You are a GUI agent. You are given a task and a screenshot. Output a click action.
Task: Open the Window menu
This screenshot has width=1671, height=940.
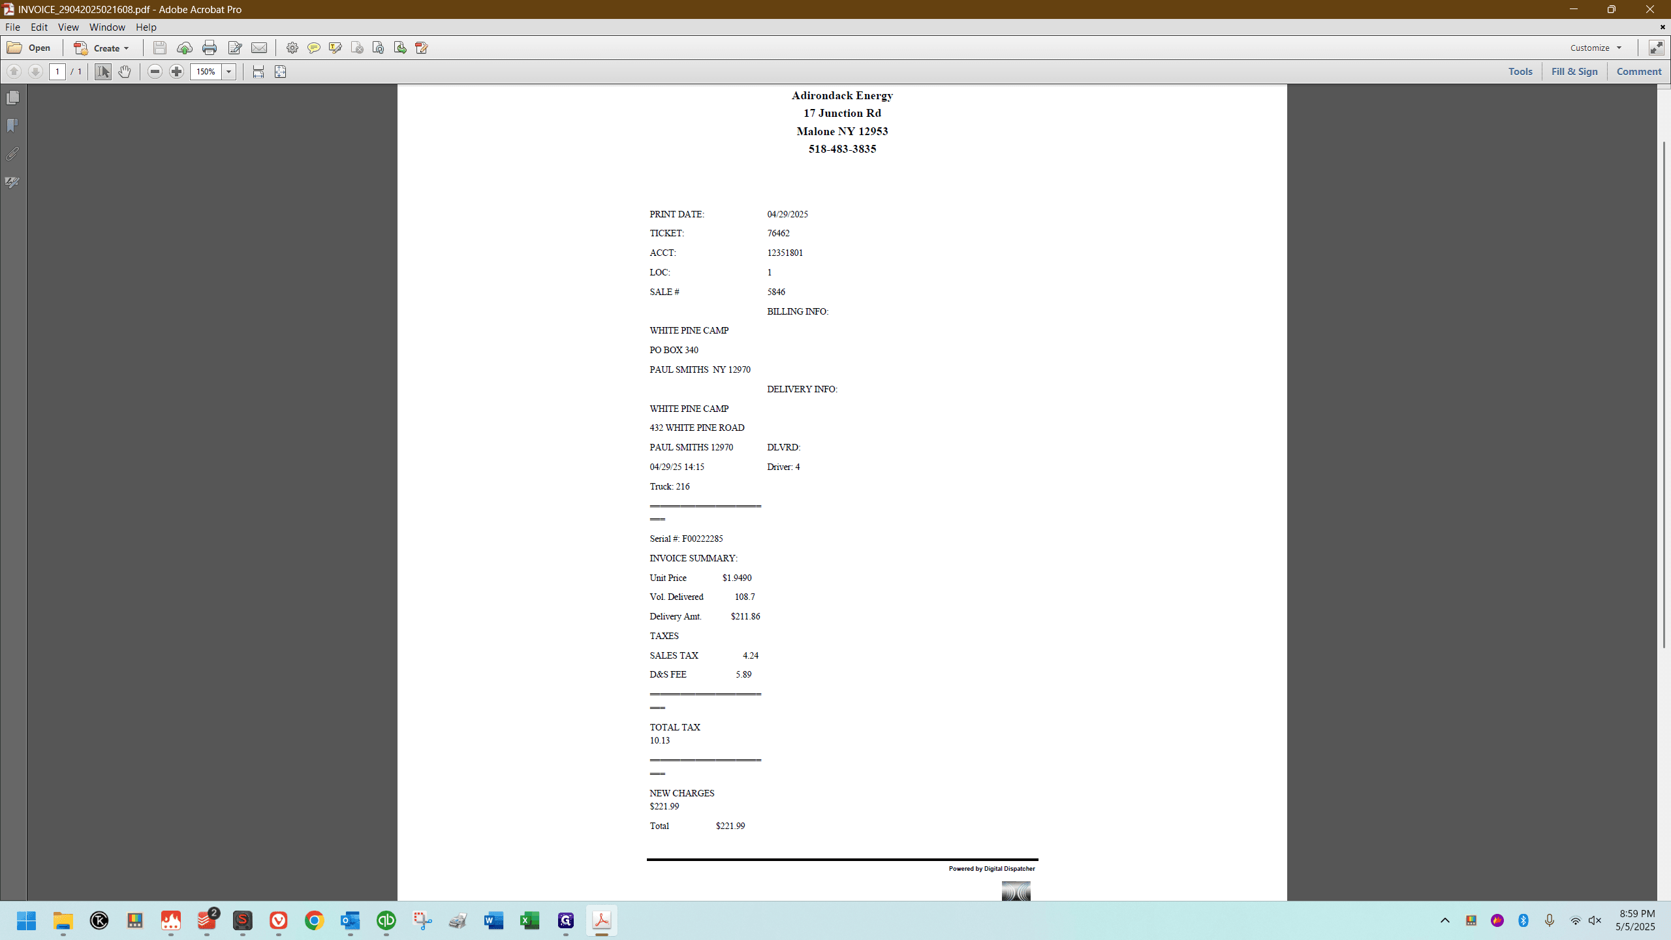[107, 27]
